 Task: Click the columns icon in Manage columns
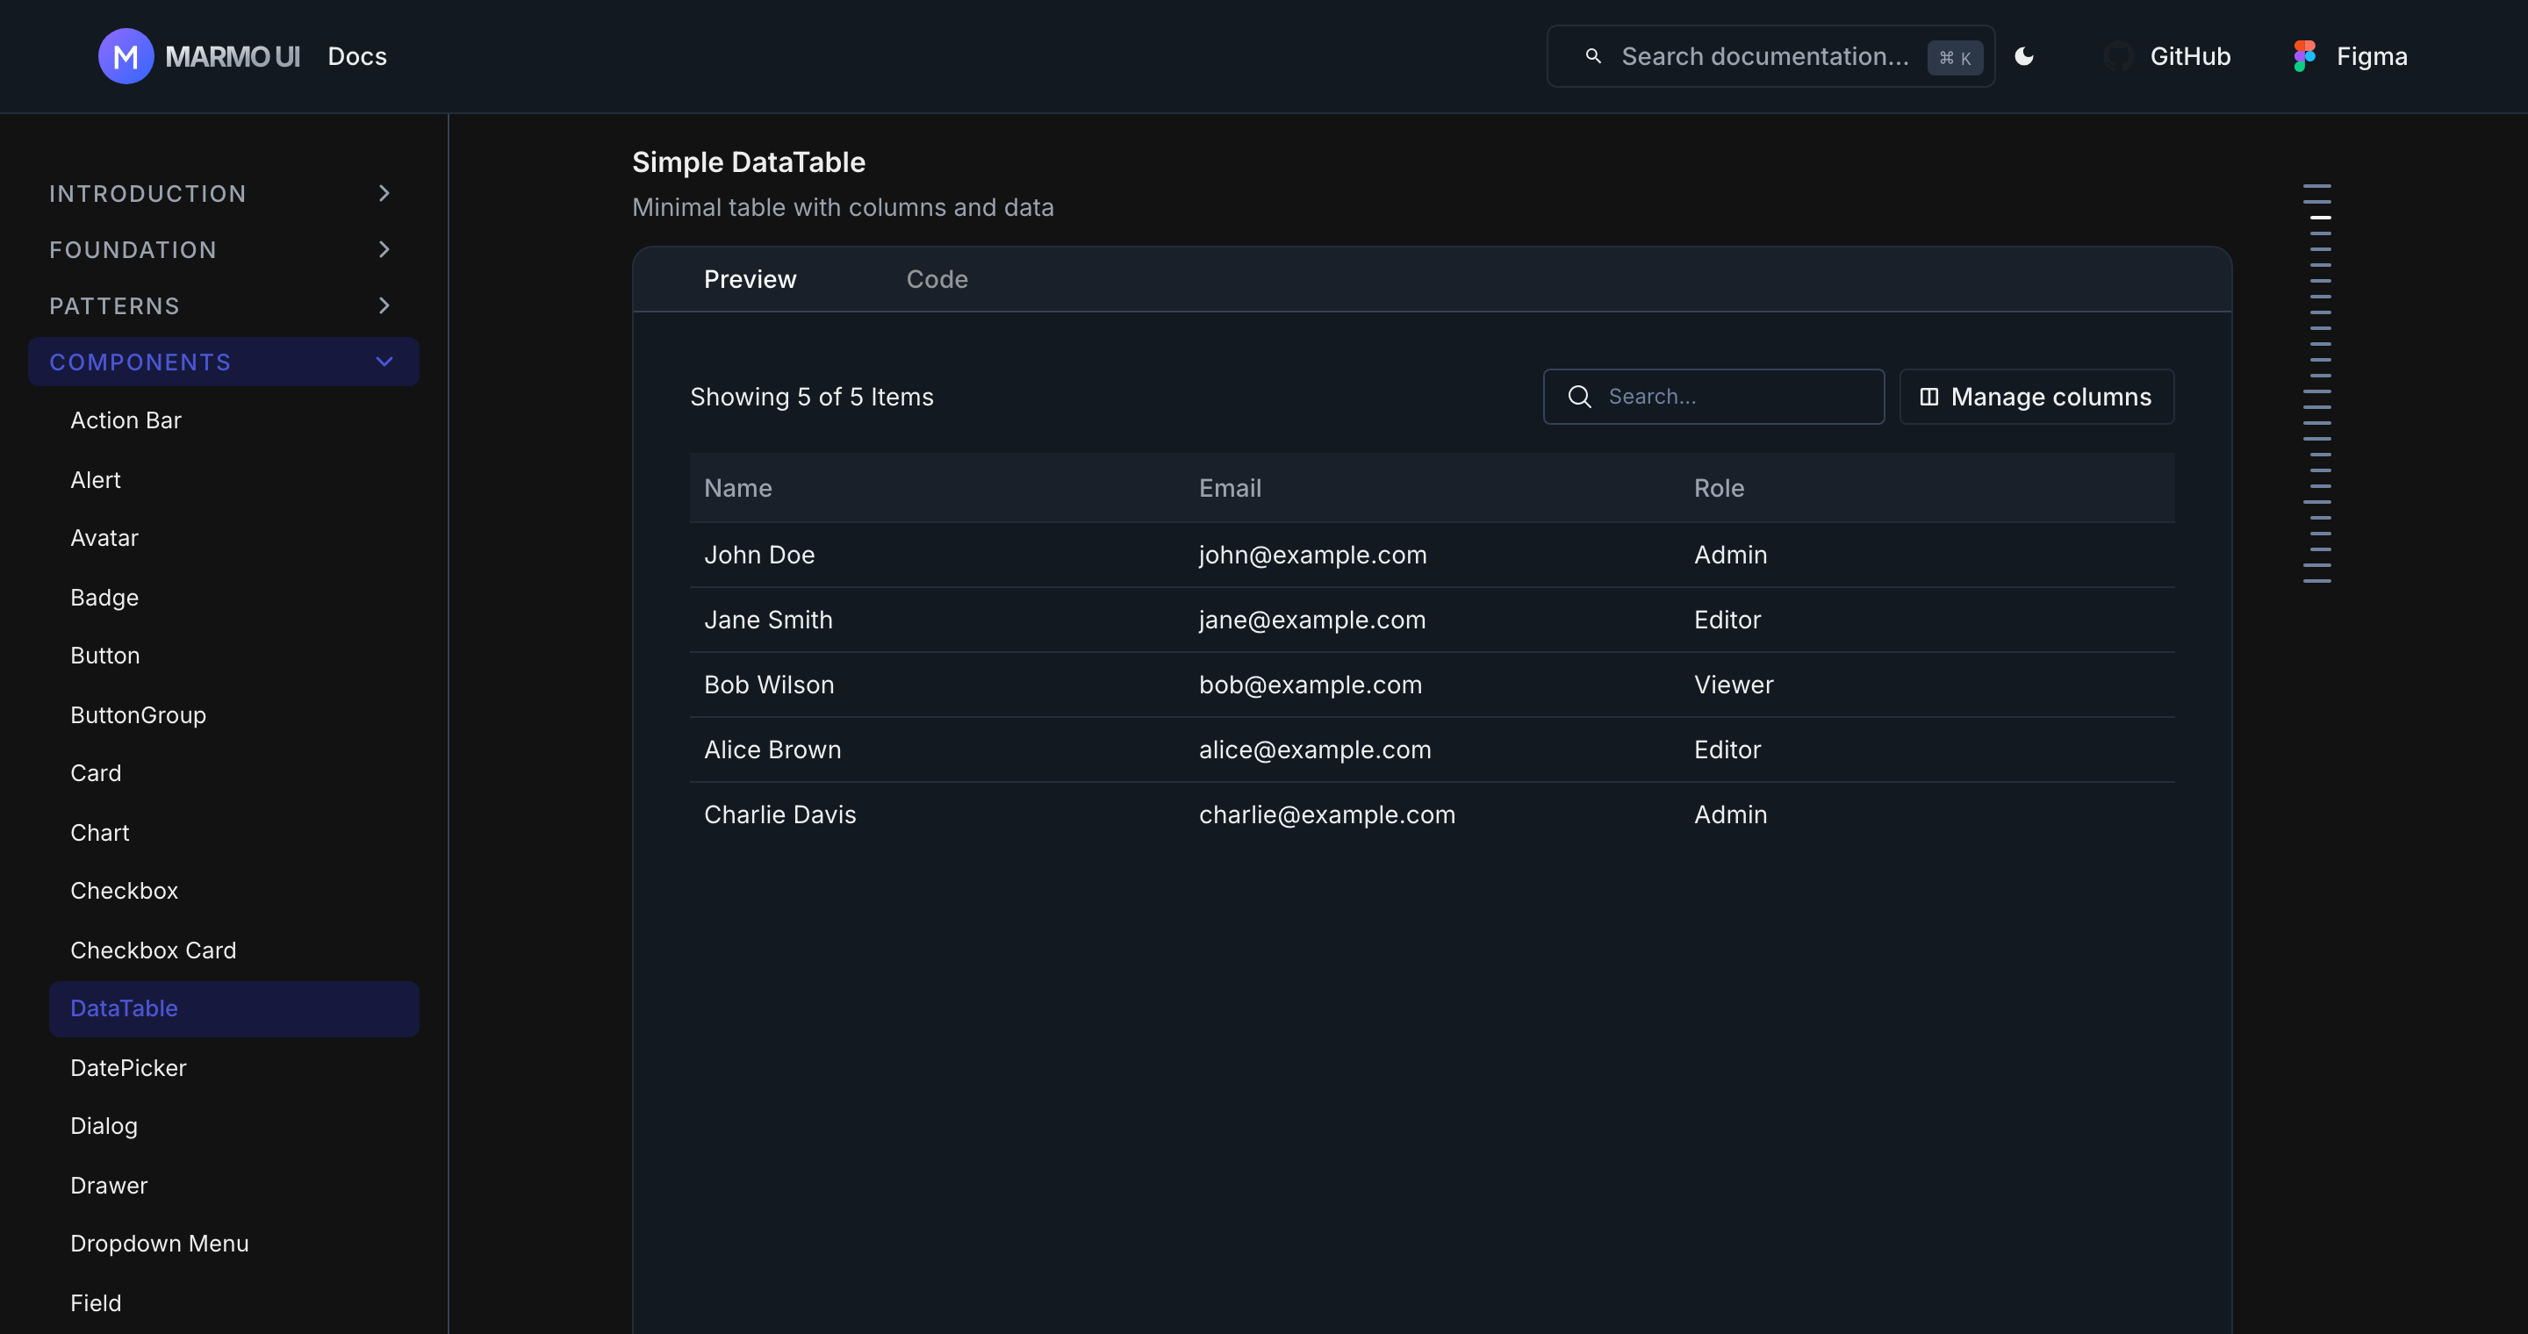[1928, 397]
